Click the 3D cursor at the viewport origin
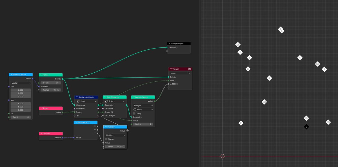Screen dimensions: 338x167 point(223,156)
